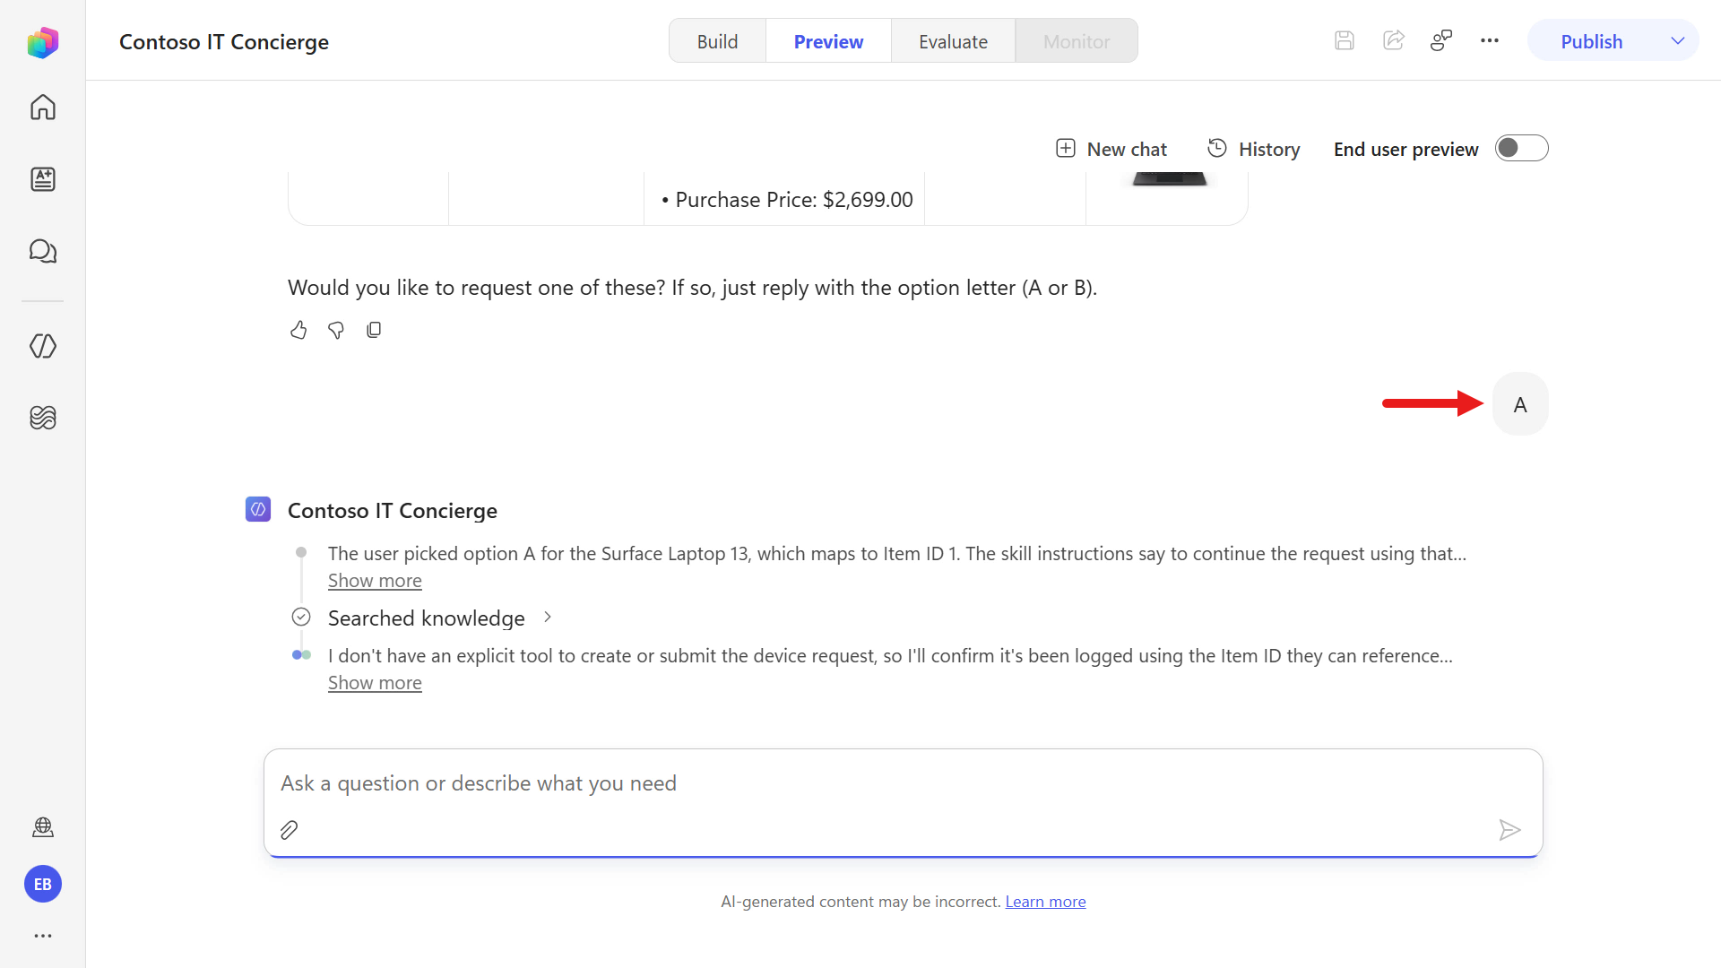Click the Would you like to request text
Image resolution: width=1721 pixels, height=968 pixels.
[692, 288]
